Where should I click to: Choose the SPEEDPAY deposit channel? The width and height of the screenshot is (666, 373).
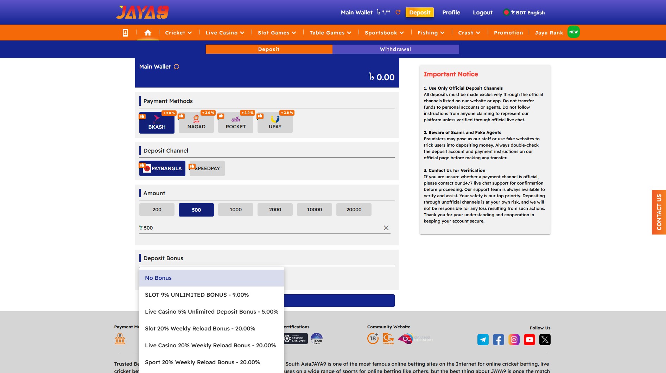(207, 168)
